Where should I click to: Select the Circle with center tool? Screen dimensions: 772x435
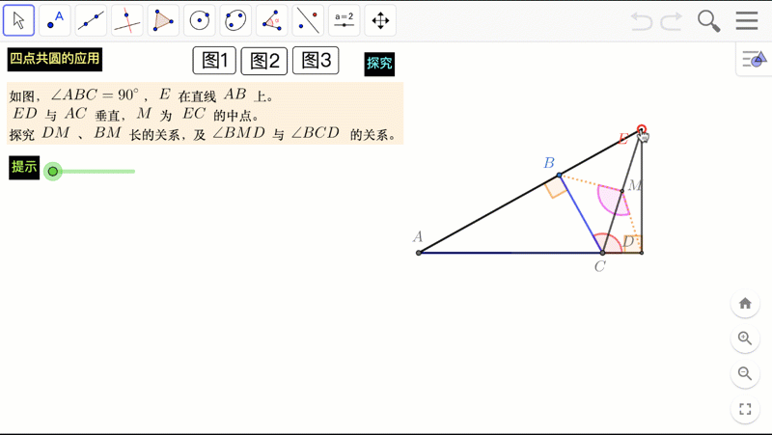click(200, 20)
